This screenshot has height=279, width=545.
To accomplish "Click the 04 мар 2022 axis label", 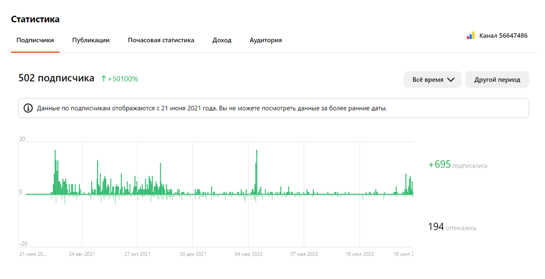I will pos(248,254).
